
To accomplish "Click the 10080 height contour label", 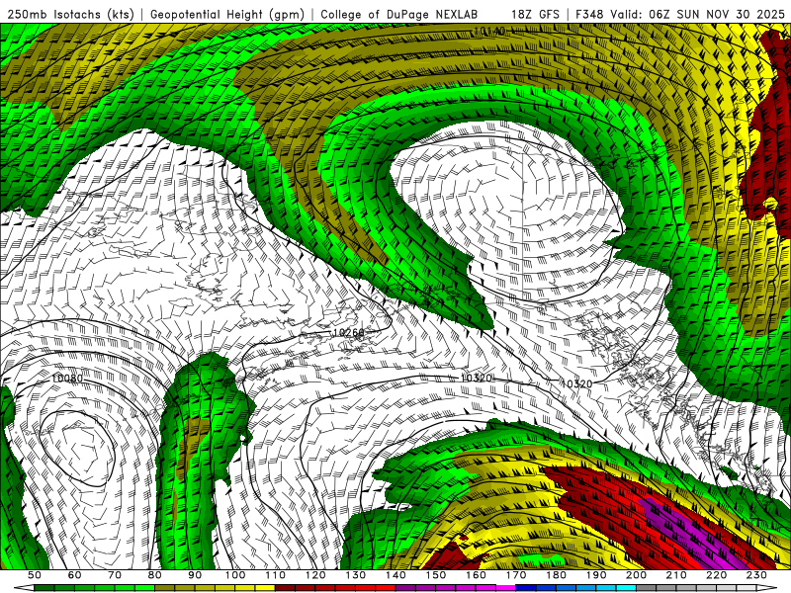I will (67, 378).
